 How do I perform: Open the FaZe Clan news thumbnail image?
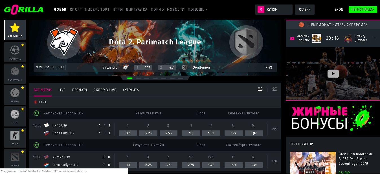pyautogui.click(x=313, y=163)
